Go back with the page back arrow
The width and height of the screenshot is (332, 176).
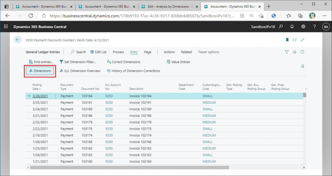click(18, 40)
